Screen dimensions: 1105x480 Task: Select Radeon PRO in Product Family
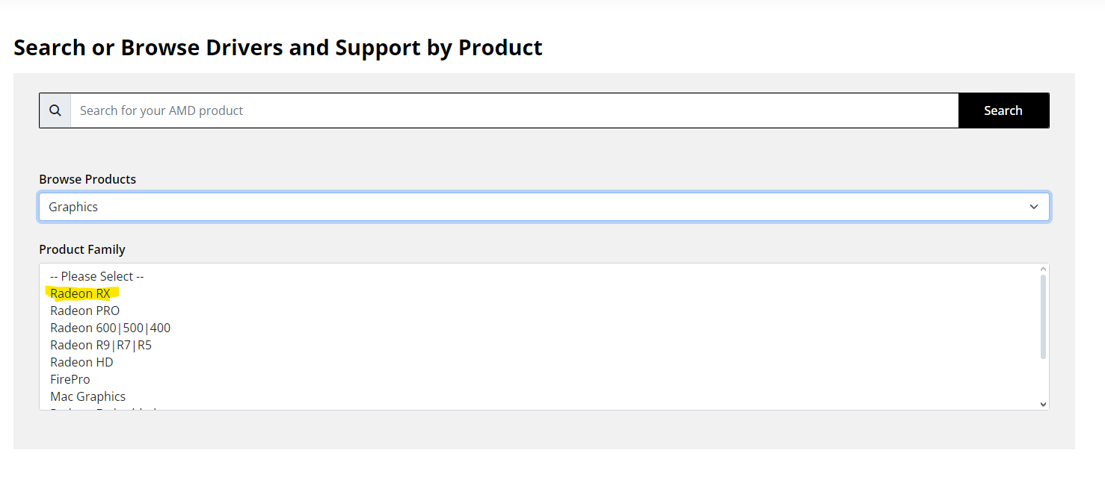(84, 311)
